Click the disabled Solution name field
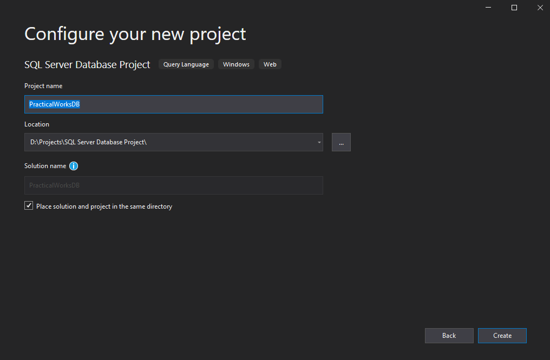This screenshot has width=550, height=360. click(173, 185)
